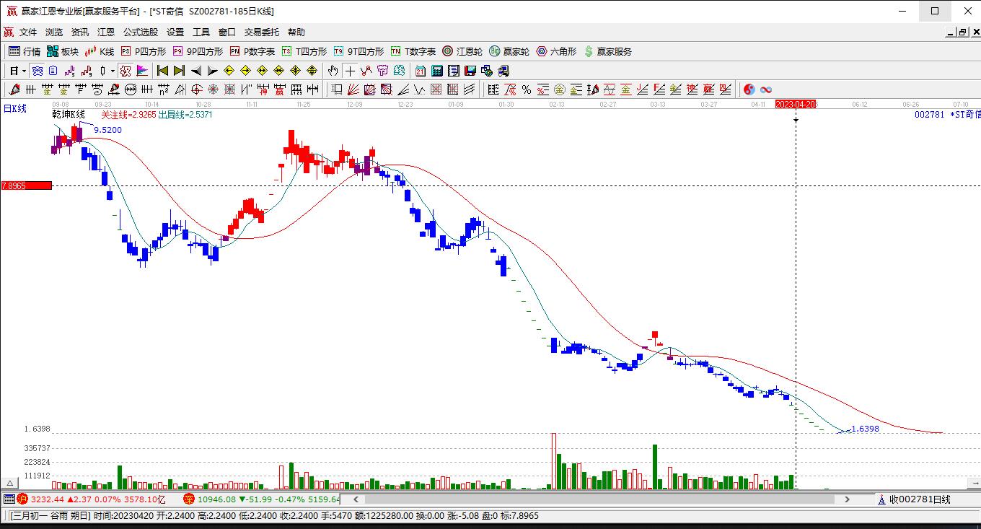This screenshot has width=981, height=529.
Task: Open the 板块 sector view
Action: [63, 51]
